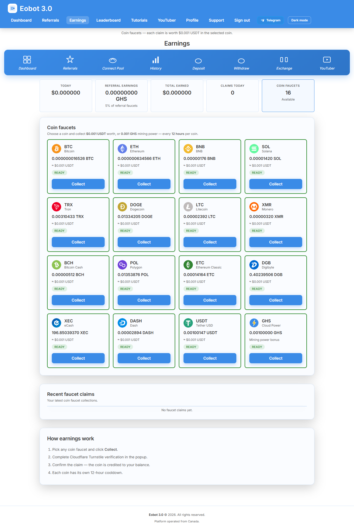This screenshot has width=354, height=532.
Task: Open the Referrals star icon shortcut
Action: tap(70, 59)
